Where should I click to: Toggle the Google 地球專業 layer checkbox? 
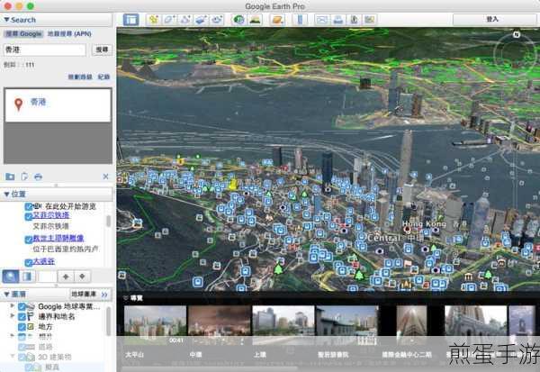coord(22,306)
